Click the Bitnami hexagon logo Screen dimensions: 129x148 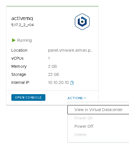point(82,22)
